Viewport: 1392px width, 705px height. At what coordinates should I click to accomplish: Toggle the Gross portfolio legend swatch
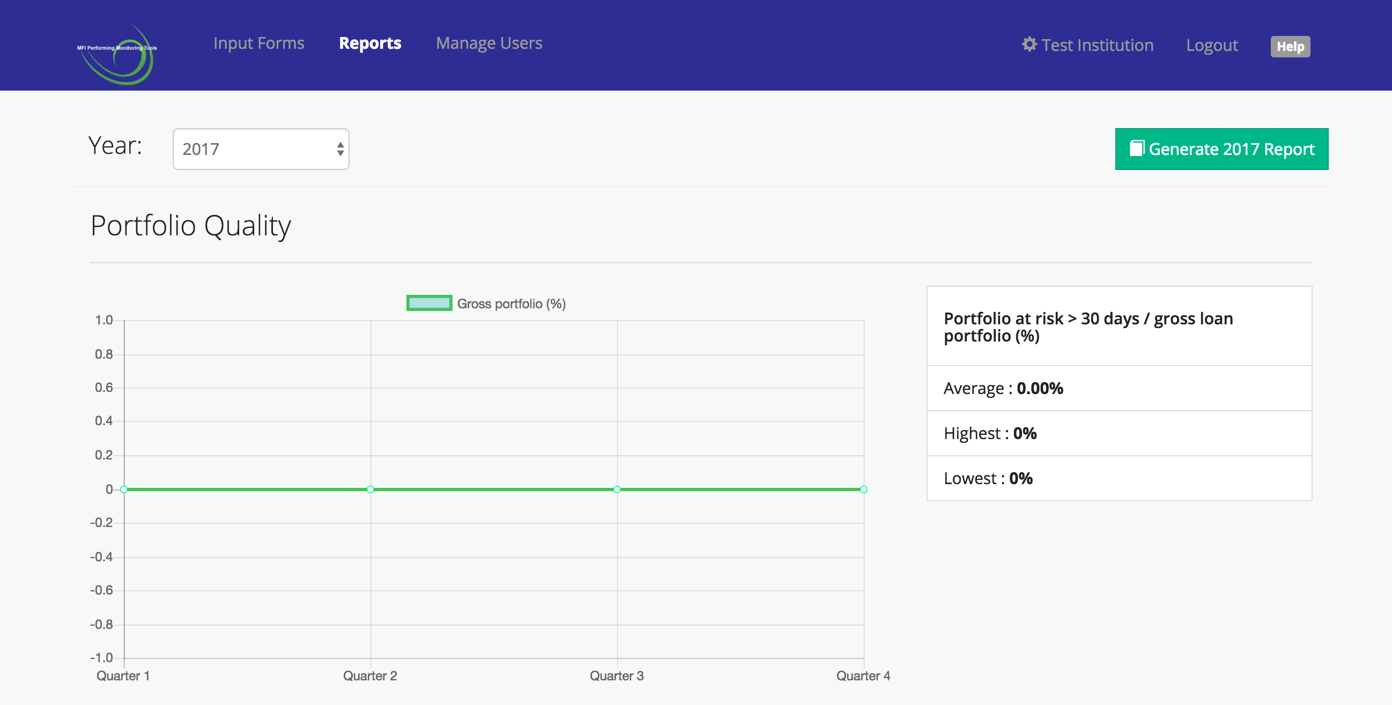[x=429, y=303]
